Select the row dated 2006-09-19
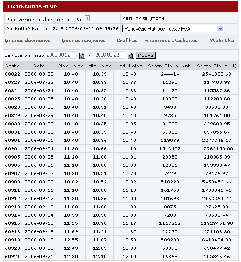This screenshot has height=262, width=241. pyautogui.click(x=120, y=240)
